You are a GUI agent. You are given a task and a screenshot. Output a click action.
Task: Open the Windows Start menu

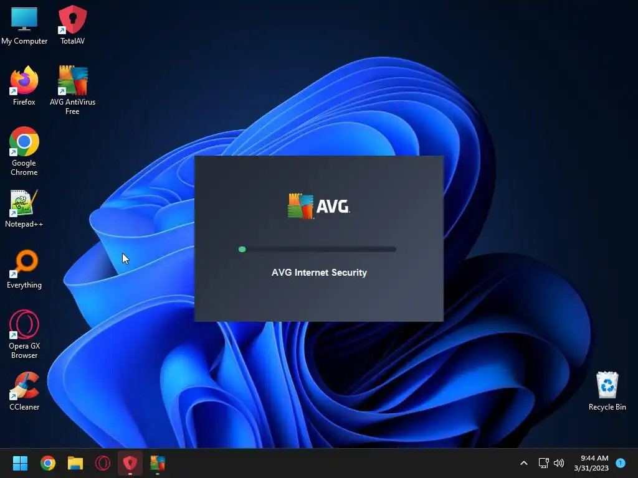coord(20,463)
